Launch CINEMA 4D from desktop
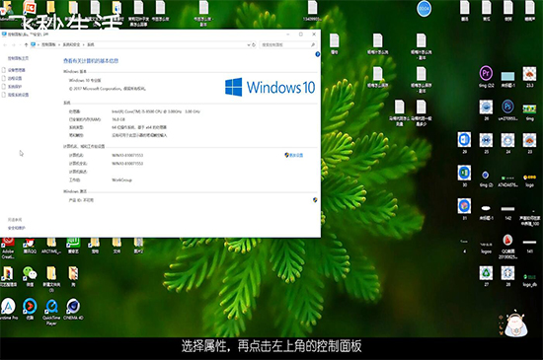This screenshot has width=543, height=360. (73, 310)
